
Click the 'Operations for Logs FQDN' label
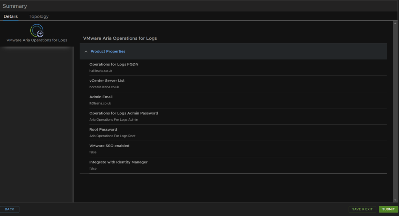click(x=114, y=64)
